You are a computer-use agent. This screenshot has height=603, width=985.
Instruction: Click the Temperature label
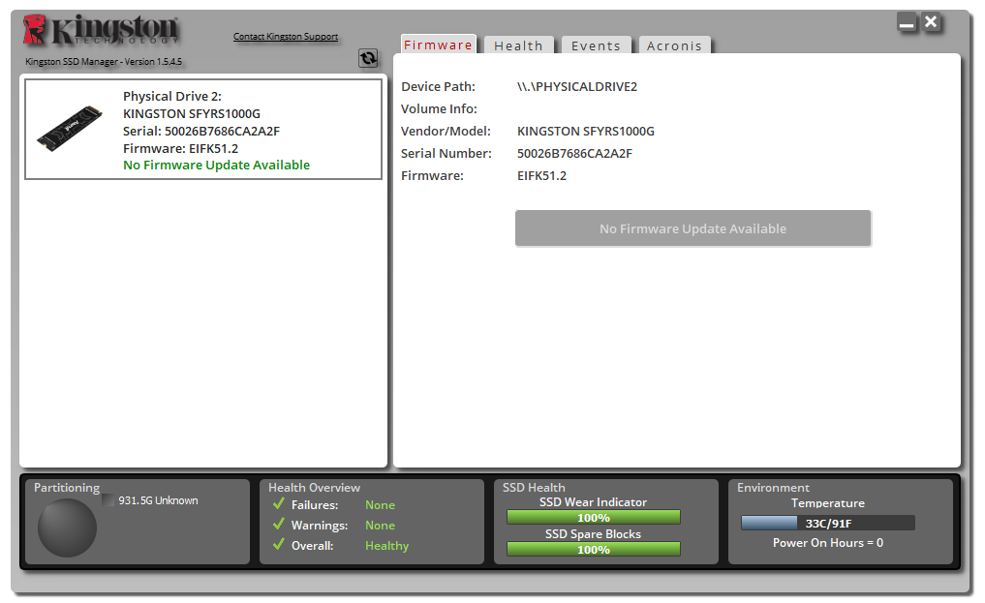(x=828, y=503)
